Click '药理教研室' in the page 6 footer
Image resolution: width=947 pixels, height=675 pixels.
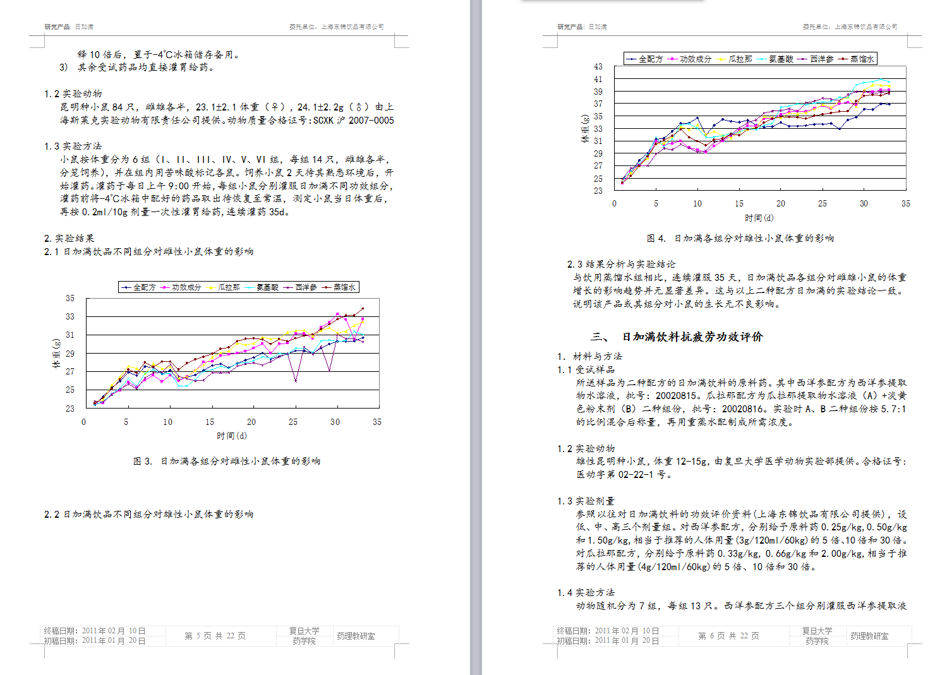pos(869,636)
